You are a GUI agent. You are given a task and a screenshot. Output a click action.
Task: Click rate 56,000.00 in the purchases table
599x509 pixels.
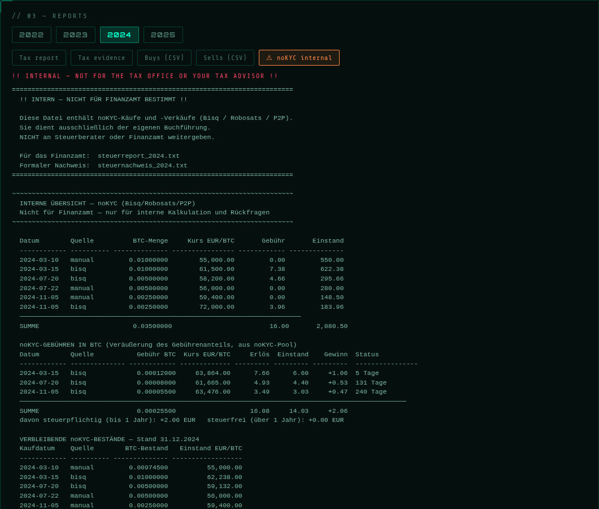pos(216,288)
